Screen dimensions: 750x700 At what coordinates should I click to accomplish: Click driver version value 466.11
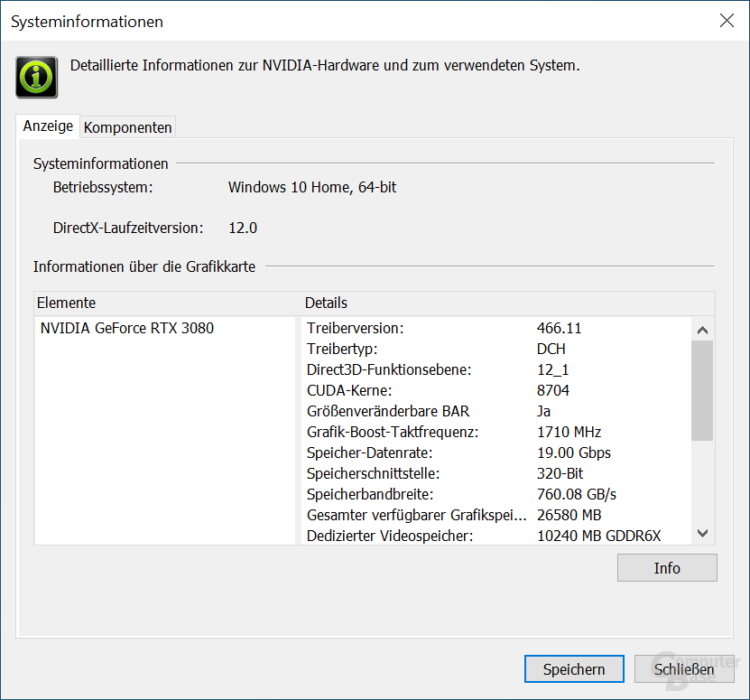[560, 328]
